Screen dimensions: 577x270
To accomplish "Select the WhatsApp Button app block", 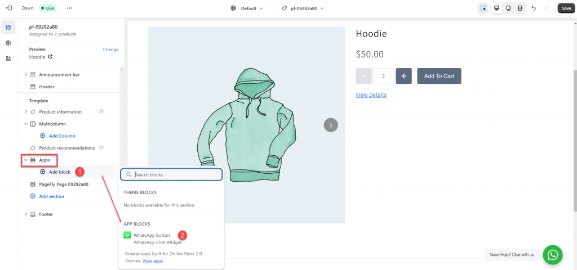I will pyautogui.click(x=151, y=235).
